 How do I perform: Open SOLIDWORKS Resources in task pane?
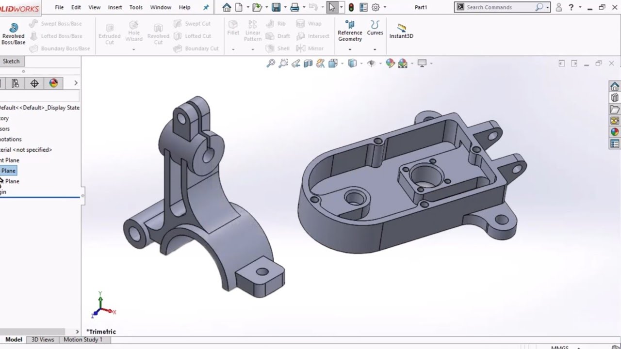pos(615,86)
